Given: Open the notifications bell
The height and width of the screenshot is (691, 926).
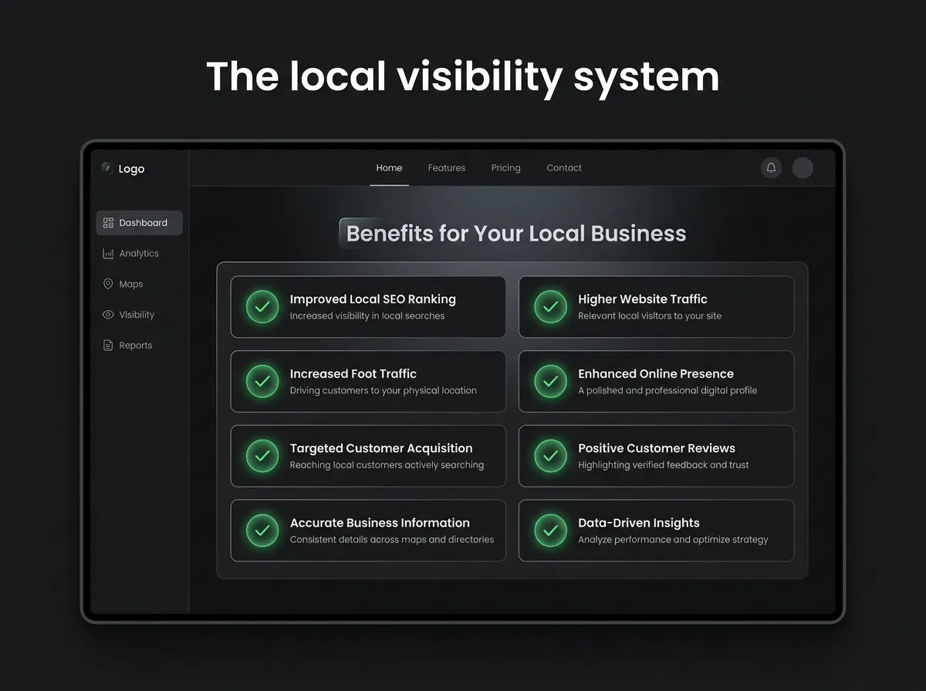Looking at the screenshot, I should (x=771, y=167).
